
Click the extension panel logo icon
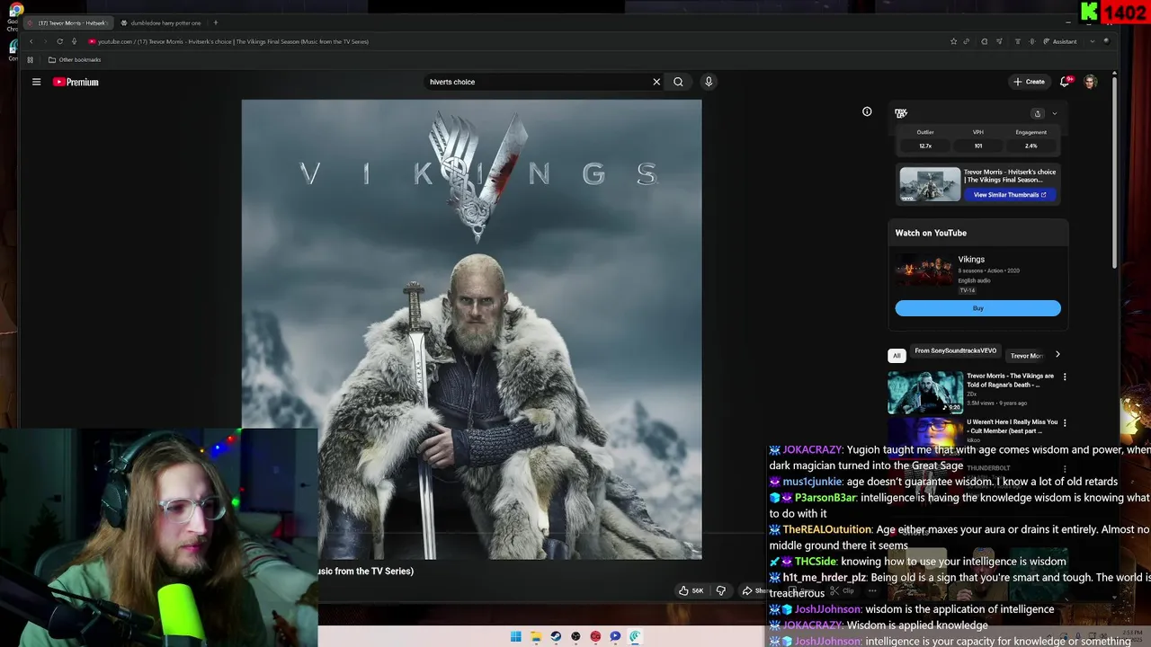click(x=901, y=113)
